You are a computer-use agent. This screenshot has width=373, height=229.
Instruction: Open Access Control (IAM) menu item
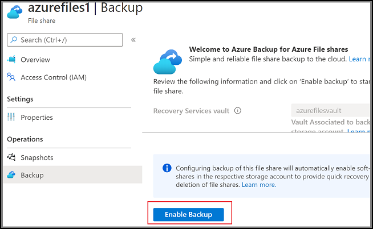[x=54, y=77]
